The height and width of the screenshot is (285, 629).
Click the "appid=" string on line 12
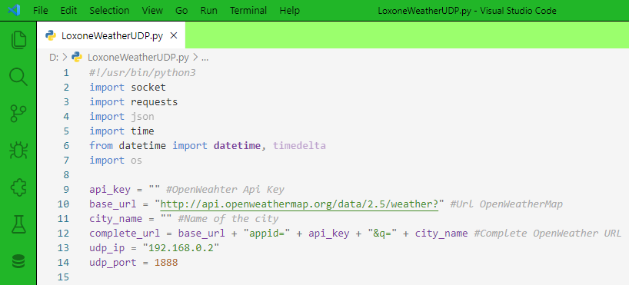[x=266, y=234]
